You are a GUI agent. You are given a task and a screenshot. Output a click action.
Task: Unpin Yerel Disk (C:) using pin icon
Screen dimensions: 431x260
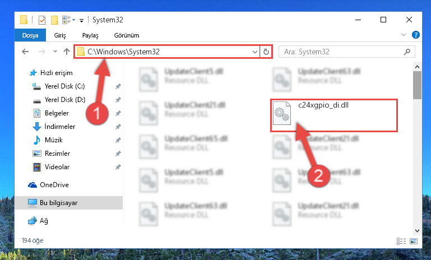click(118, 86)
